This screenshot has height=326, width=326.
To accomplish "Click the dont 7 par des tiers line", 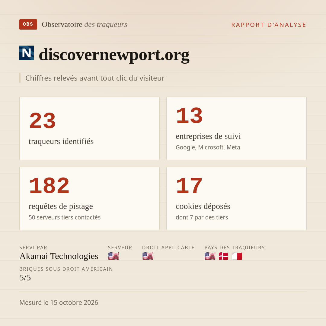I will pyautogui.click(x=202, y=217).
